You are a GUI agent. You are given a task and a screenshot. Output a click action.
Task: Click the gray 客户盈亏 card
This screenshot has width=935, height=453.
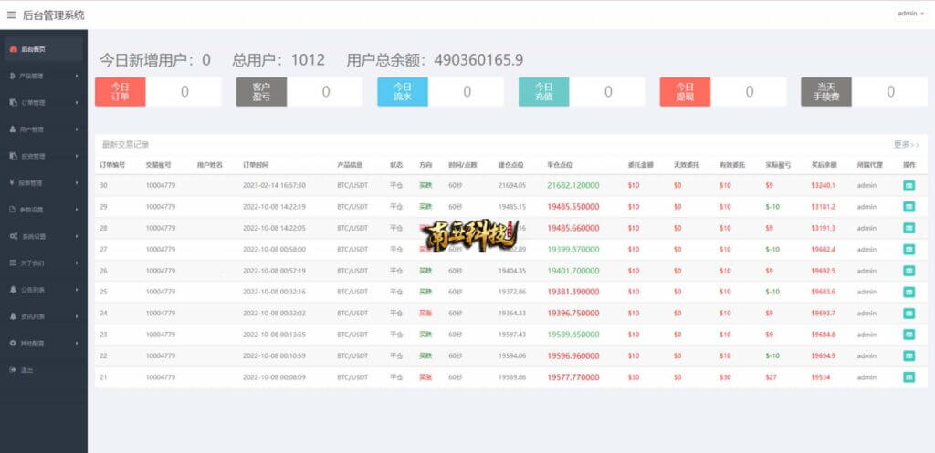(x=261, y=92)
